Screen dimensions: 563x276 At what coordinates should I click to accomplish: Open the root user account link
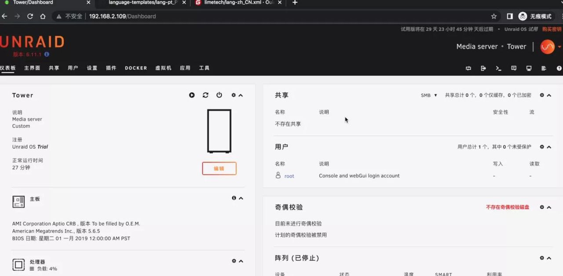point(289,176)
